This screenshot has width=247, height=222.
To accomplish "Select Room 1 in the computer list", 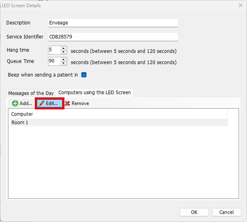I will coord(20,123).
